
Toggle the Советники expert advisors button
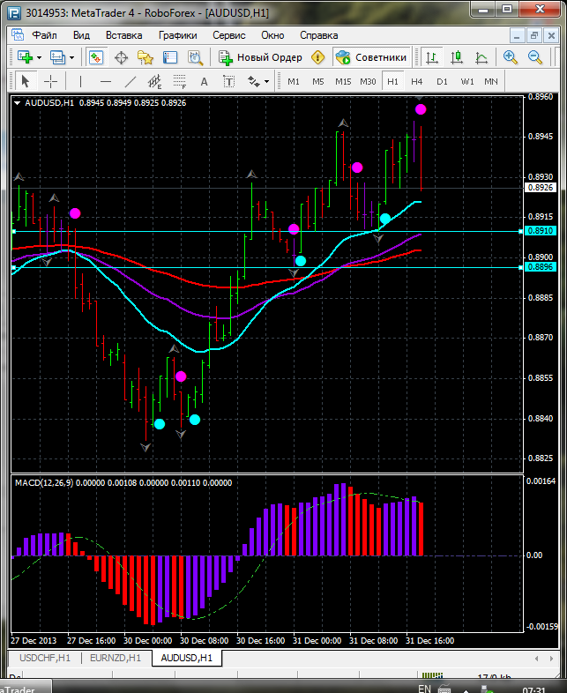pos(371,57)
